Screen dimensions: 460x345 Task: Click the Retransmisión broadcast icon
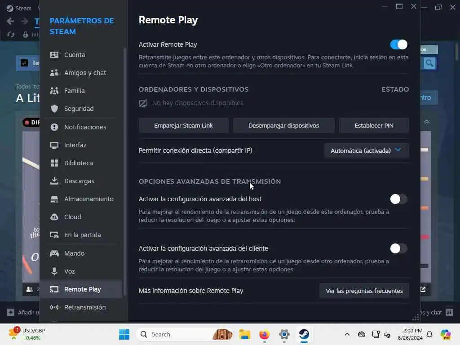54,307
